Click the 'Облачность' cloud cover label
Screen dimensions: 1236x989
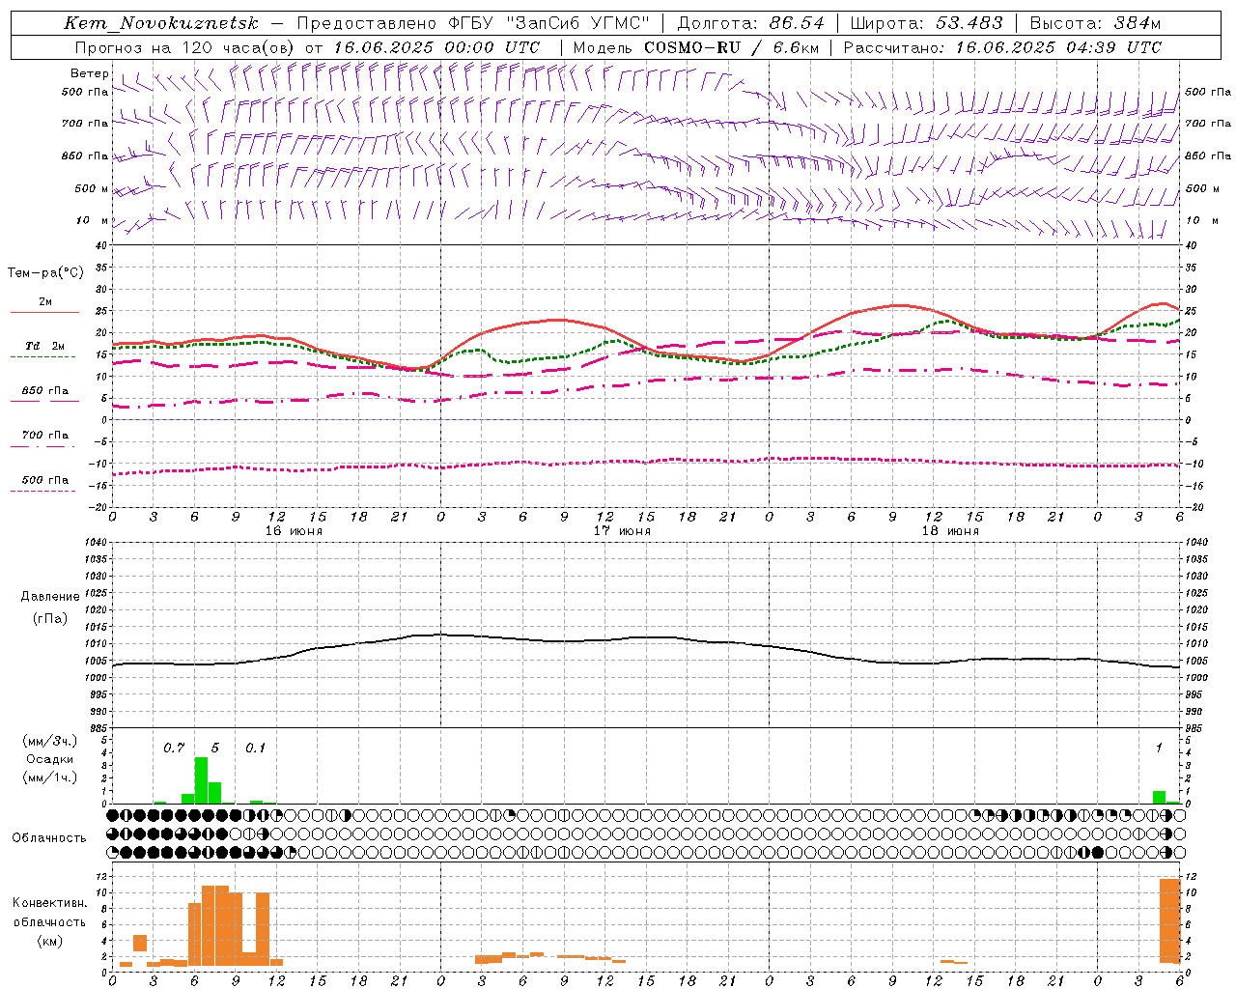[49, 837]
